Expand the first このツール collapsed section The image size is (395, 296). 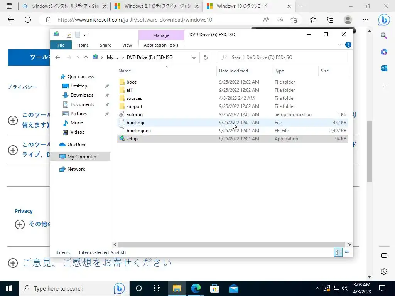click(x=13, y=120)
